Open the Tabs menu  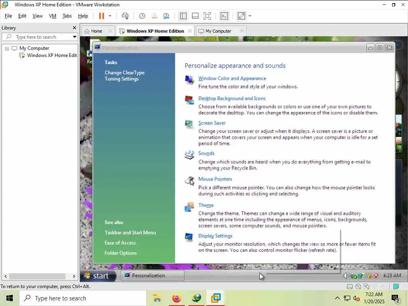tap(67, 16)
